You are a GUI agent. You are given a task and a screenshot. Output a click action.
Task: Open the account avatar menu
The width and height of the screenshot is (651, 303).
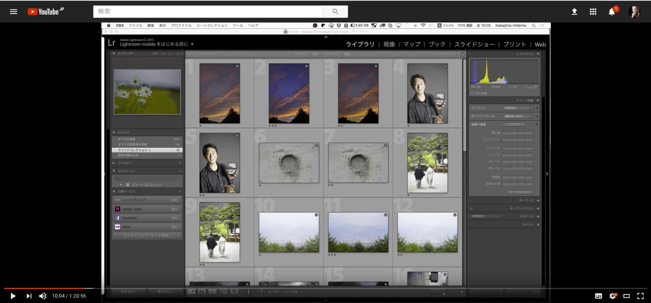tap(634, 12)
